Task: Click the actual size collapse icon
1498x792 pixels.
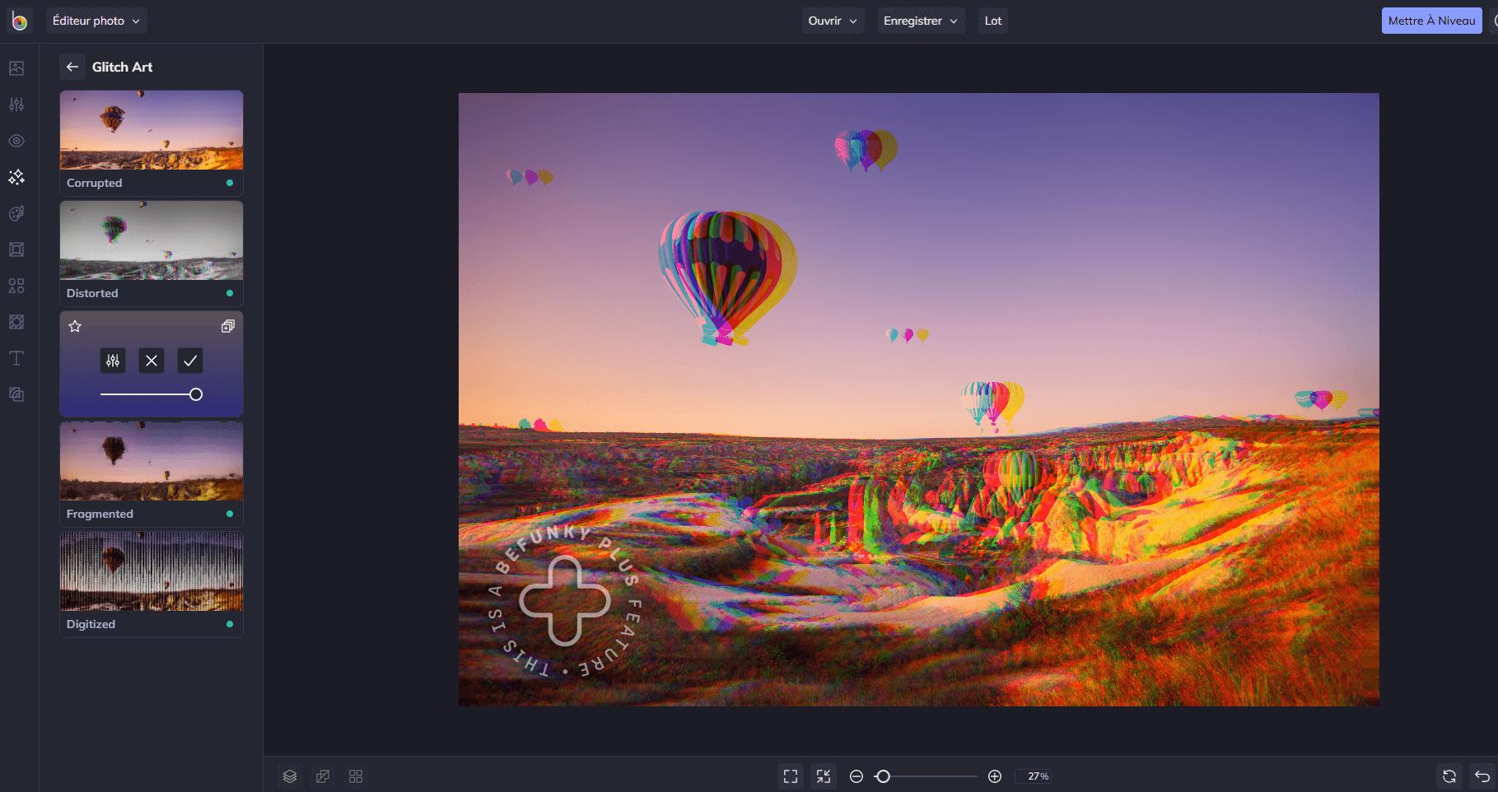Action: [x=824, y=776]
